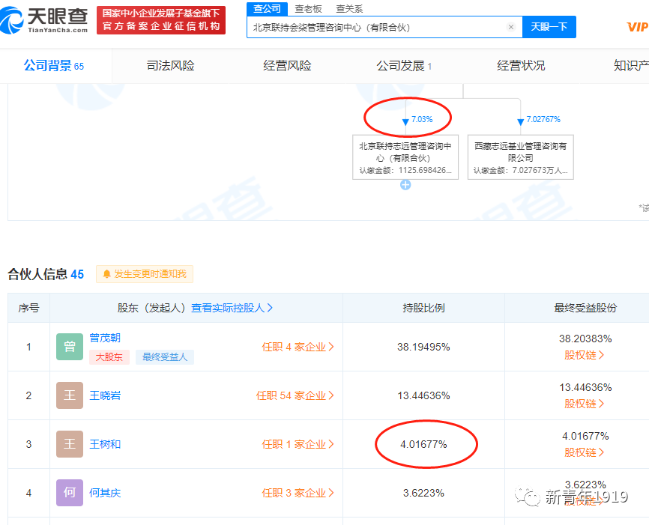Click the 曾 avatar icon
Image resolution: width=649 pixels, height=525 pixels.
[70, 347]
